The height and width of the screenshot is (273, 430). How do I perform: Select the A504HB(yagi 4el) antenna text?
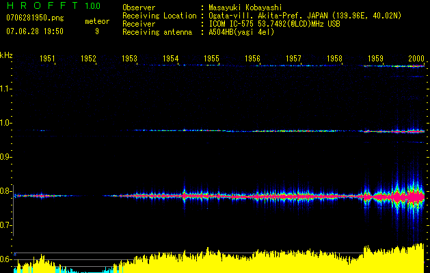[x=241, y=32]
